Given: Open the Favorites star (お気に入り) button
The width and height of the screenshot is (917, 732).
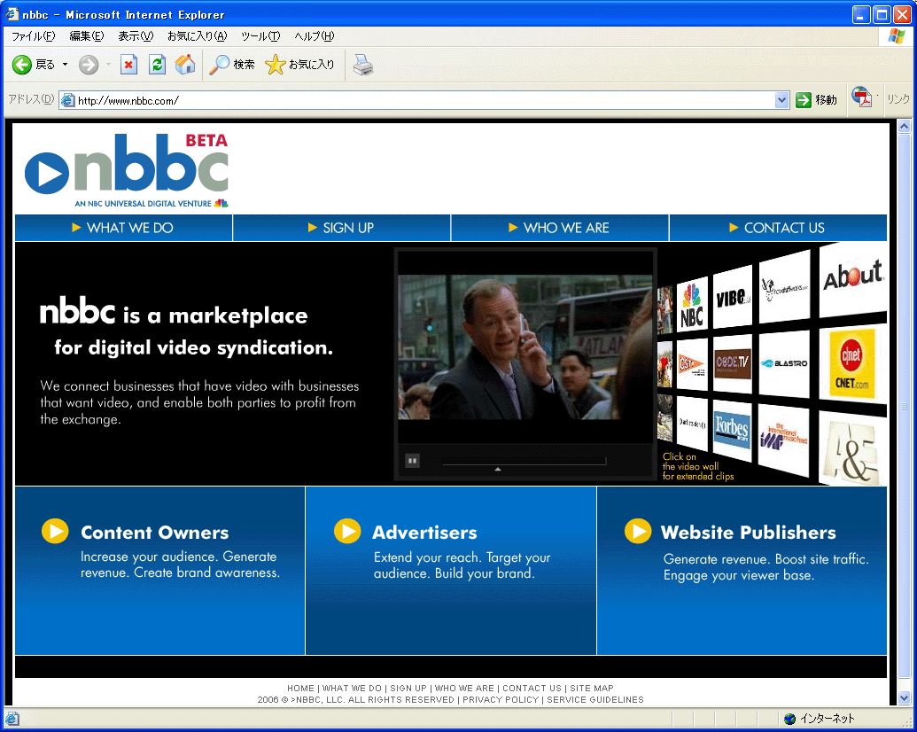Looking at the screenshot, I should tap(300, 65).
